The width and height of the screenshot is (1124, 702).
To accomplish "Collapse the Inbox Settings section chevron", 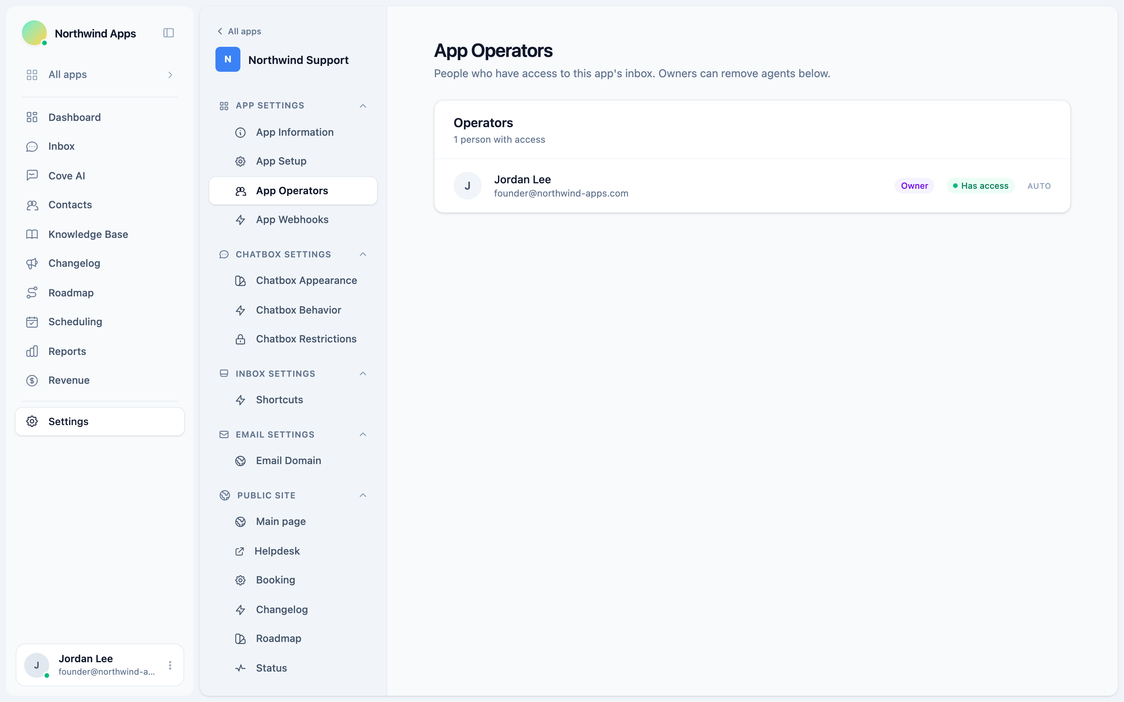I will 363,374.
